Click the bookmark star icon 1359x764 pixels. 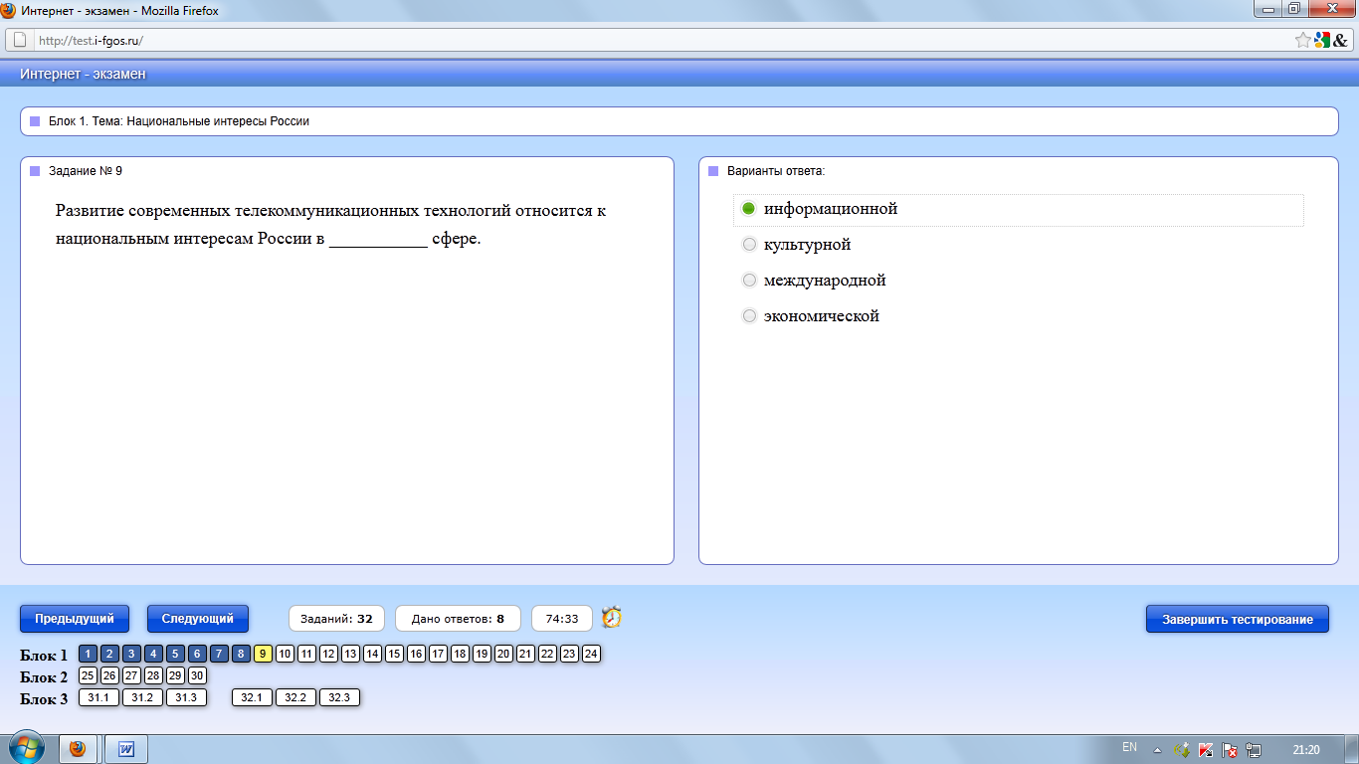coord(1302,41)
